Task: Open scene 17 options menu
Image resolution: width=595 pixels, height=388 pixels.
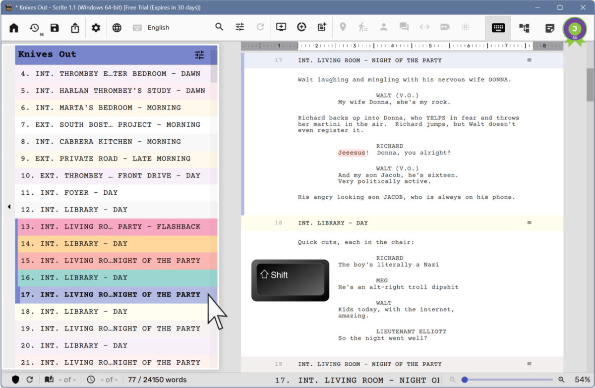Action: click(x=529, y=60)
